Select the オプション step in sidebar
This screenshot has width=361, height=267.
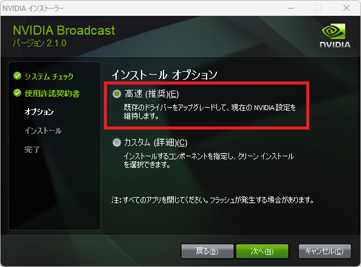(x=39, y=112)
